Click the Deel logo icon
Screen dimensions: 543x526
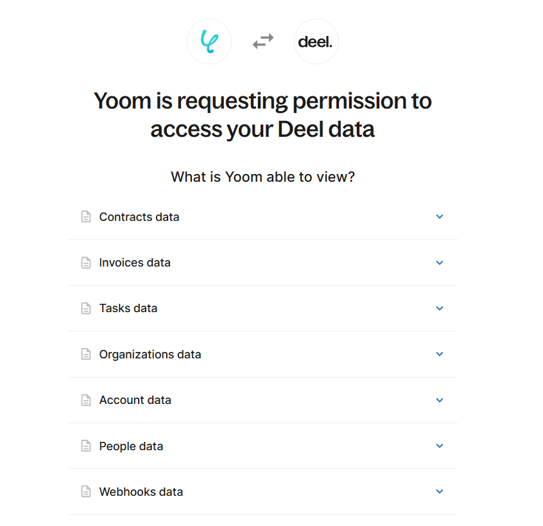(x=316, y=42)
